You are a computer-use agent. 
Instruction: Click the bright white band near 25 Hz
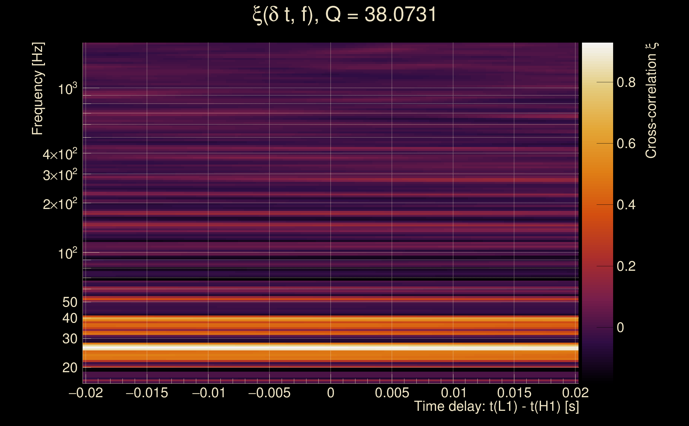click(330, 348)
